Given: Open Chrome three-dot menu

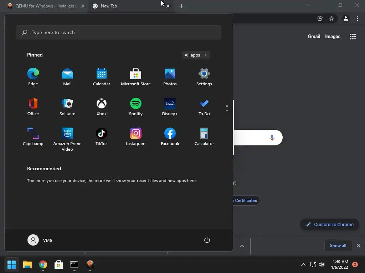Looking at the screenshot, I should pos(357,18).
